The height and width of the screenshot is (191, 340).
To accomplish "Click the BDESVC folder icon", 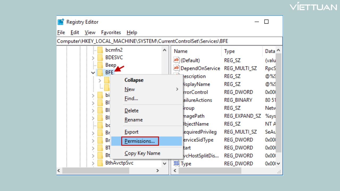I will [x=100, y=58].
